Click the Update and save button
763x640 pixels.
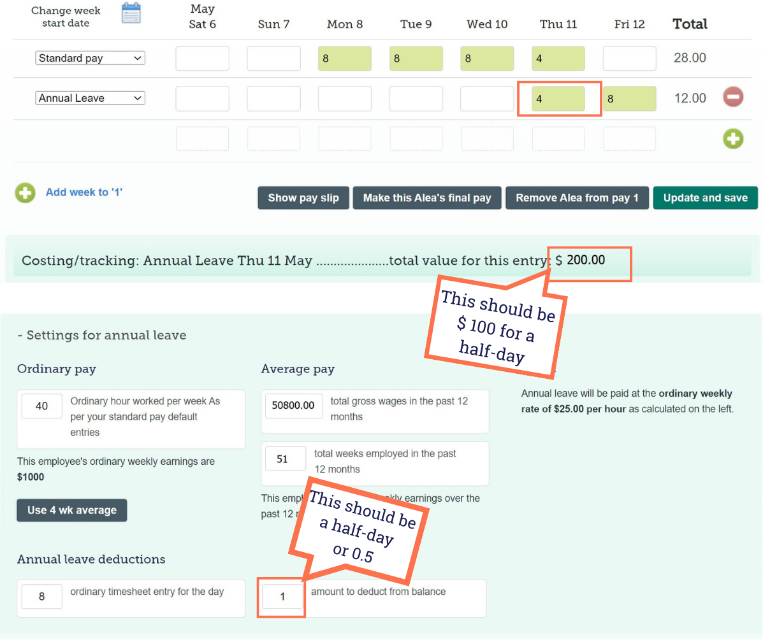tap(705, 197)
